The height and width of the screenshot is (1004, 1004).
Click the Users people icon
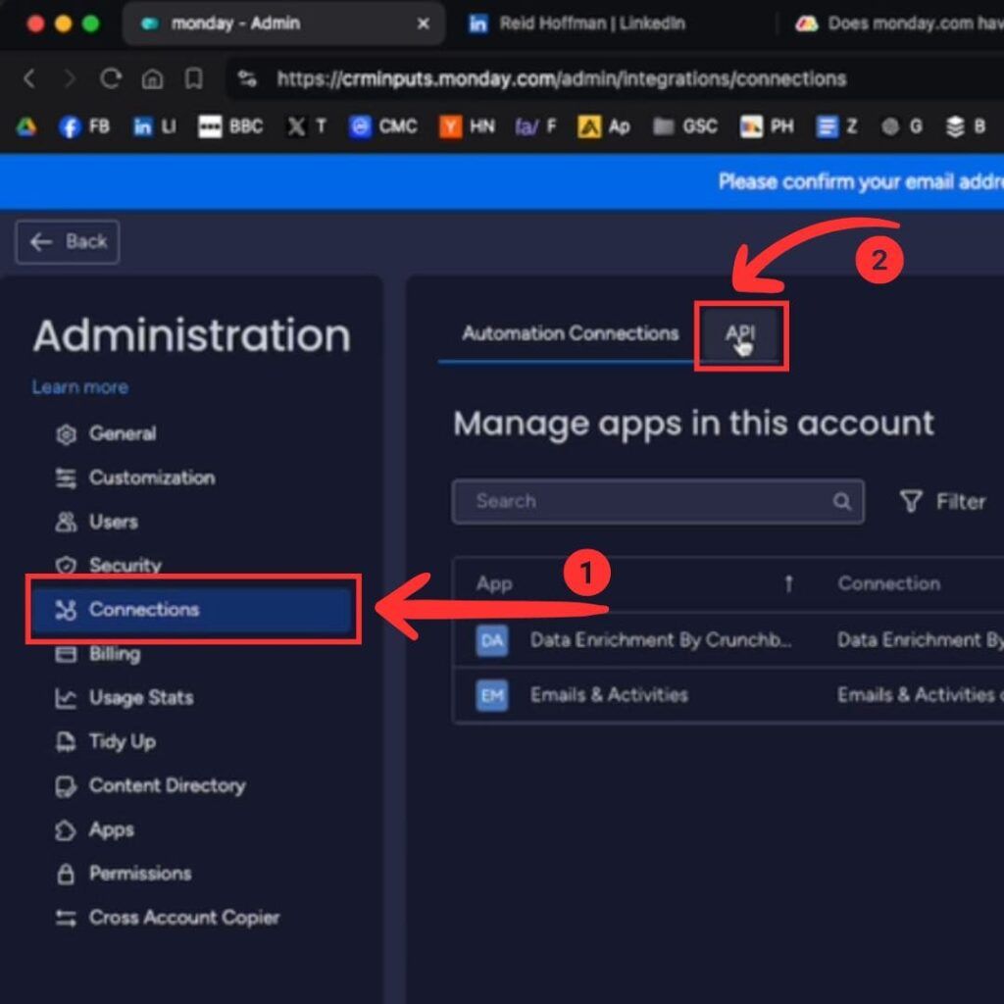pos(66,522)
